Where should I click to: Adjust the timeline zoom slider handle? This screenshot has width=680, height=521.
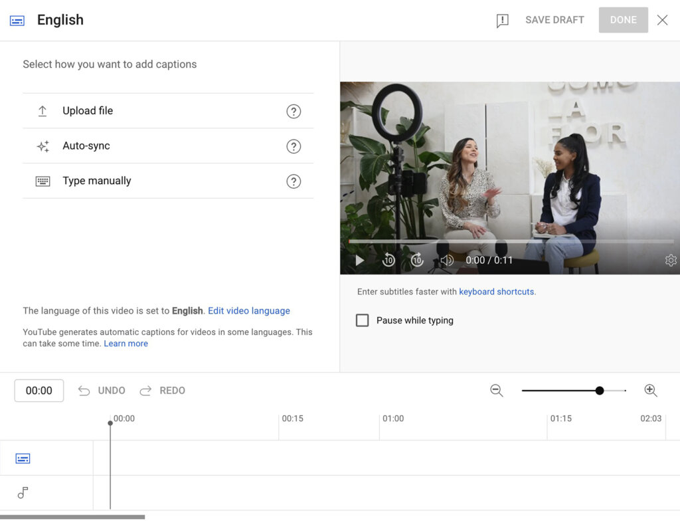[600, 391]
